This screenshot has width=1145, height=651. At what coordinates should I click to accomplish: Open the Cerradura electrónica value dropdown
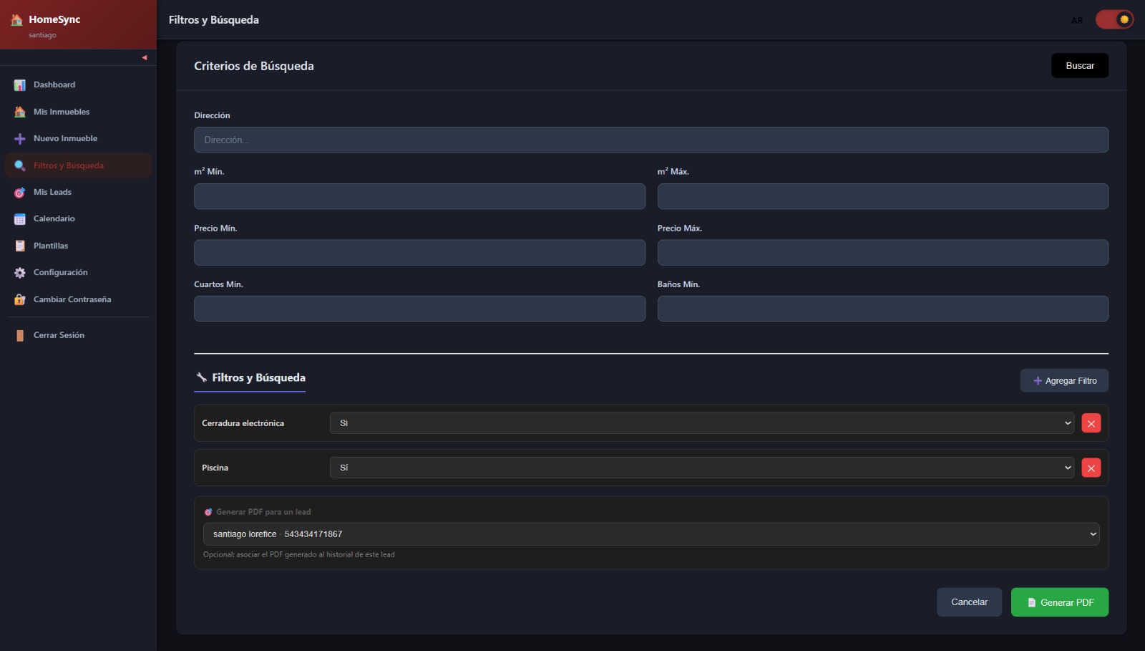coord(701,423)
